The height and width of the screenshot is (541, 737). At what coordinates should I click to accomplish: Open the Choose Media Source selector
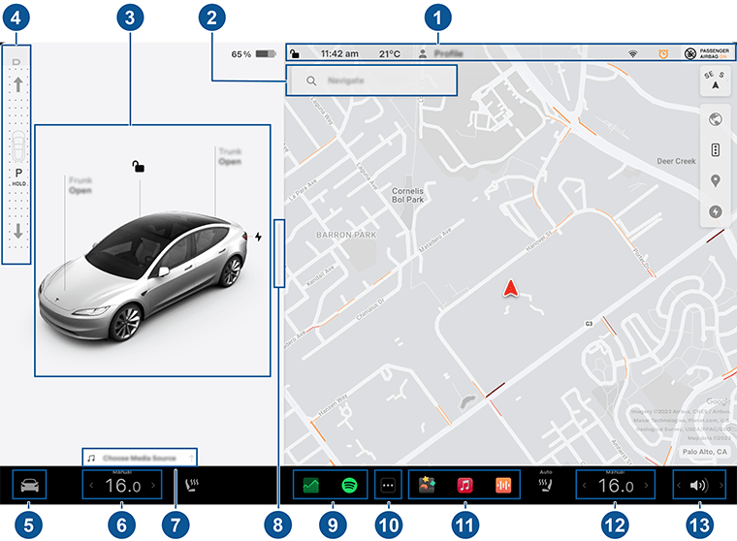point(140,456)
